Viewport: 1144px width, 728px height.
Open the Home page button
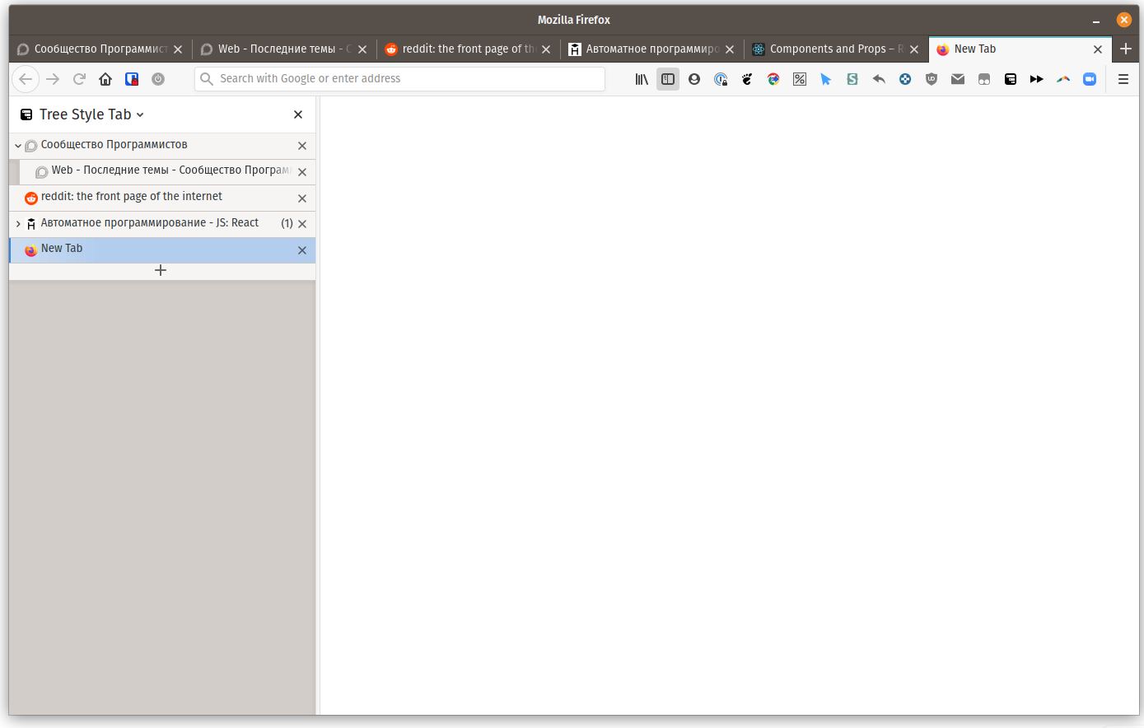coord(105,79)
